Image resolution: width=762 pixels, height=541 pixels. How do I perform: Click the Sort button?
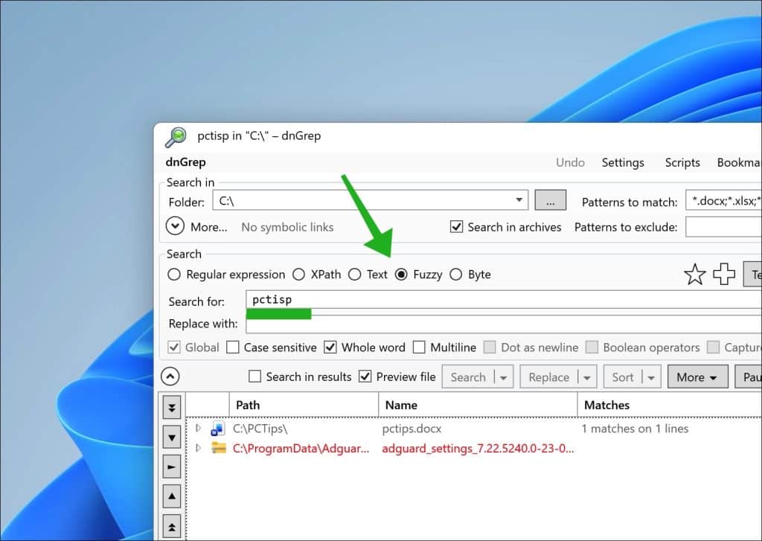[x=623, y=378]
